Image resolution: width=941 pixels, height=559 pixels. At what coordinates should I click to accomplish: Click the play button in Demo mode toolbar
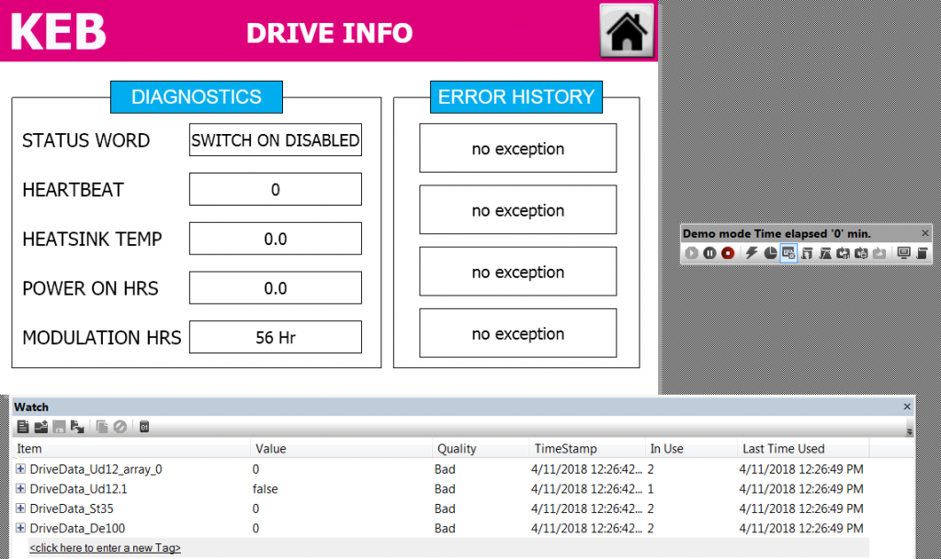coord(691,253)
